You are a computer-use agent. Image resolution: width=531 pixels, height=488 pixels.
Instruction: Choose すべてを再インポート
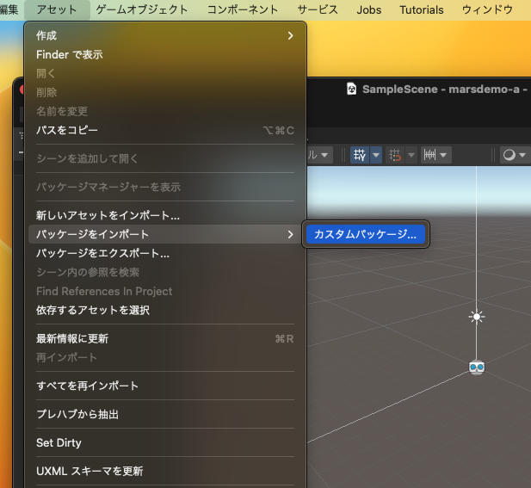[x=165, y=386]
